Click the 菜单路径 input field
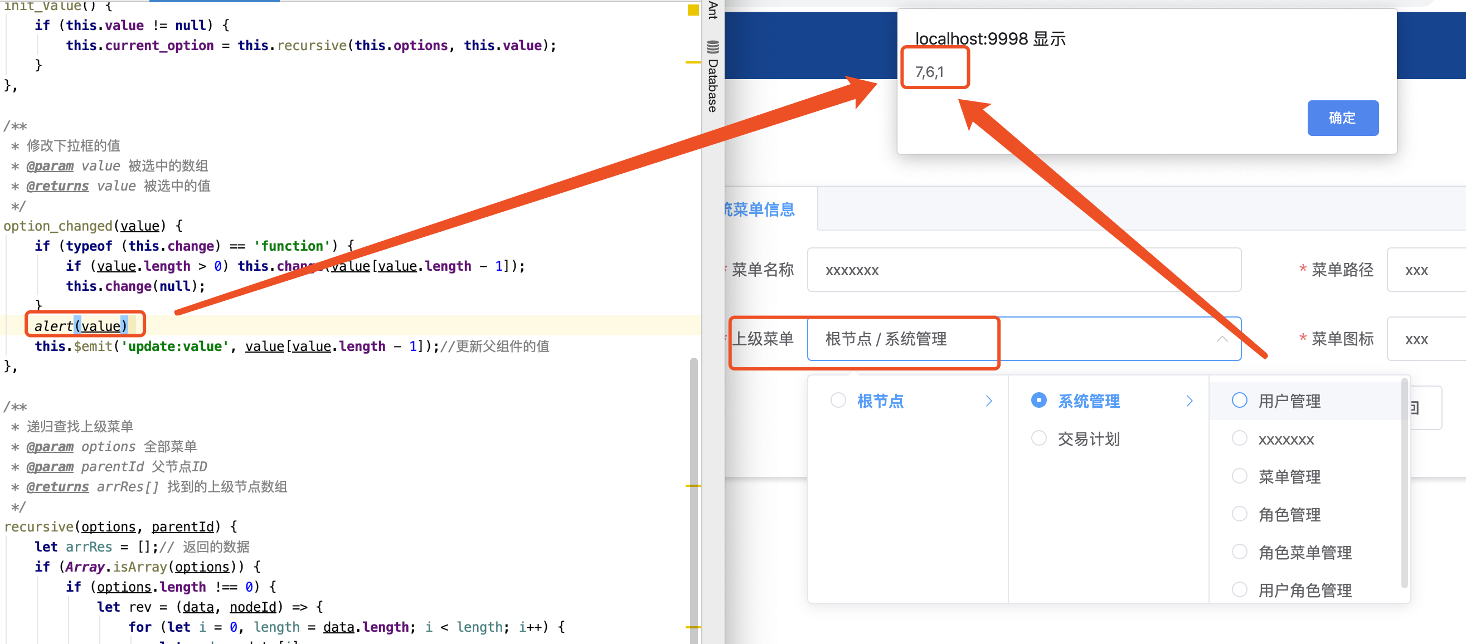This screenshot has width=1466, height=644. point(1426,270)
